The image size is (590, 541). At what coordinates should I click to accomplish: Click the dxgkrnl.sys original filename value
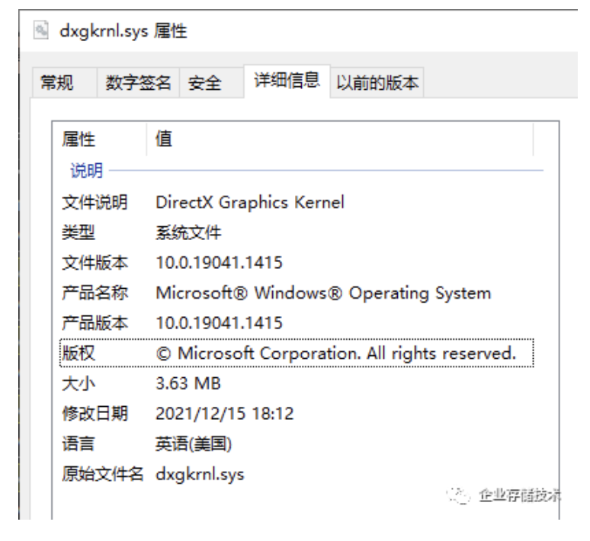click(200, 474)
